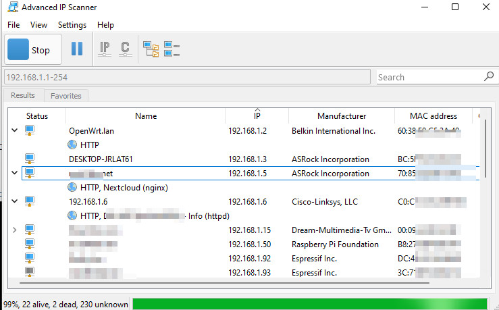Click computer icon of the 192.168.1.92 row
The height and width of the screenshot is (310, 499).
pyautogui.click(x=30, y=258)
